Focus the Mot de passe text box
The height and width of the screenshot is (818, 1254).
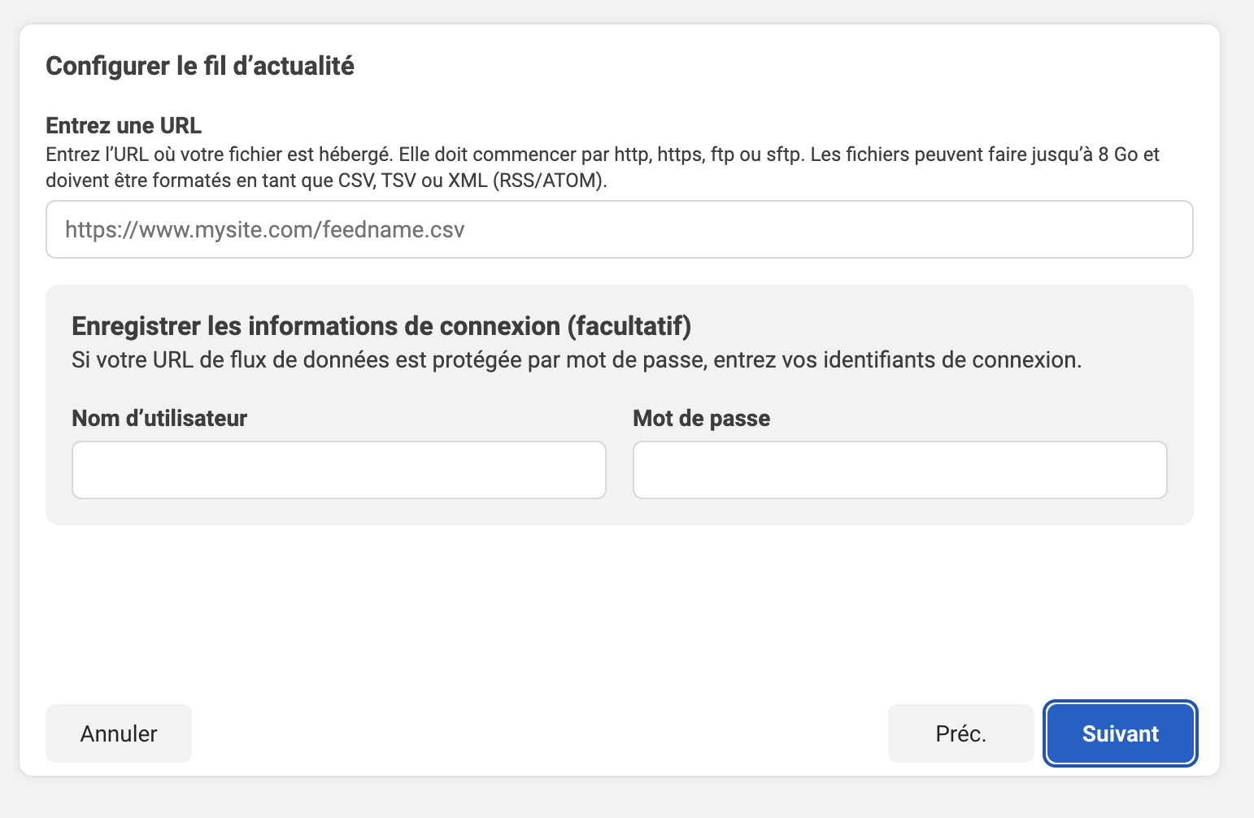point(899,470)
